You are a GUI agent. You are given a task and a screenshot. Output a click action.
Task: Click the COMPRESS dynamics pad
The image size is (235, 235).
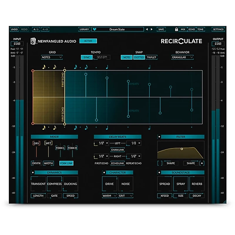point(54,184)
